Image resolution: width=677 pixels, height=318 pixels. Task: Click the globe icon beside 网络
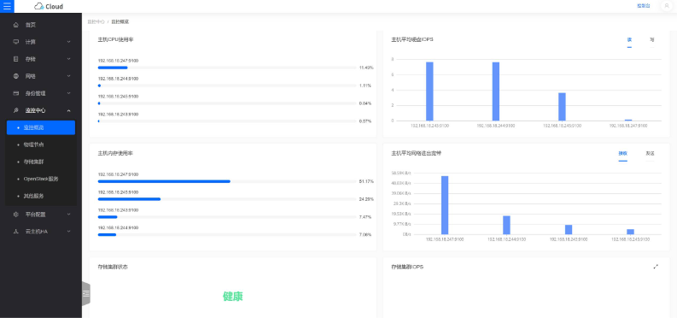click(x=16, y=76)
